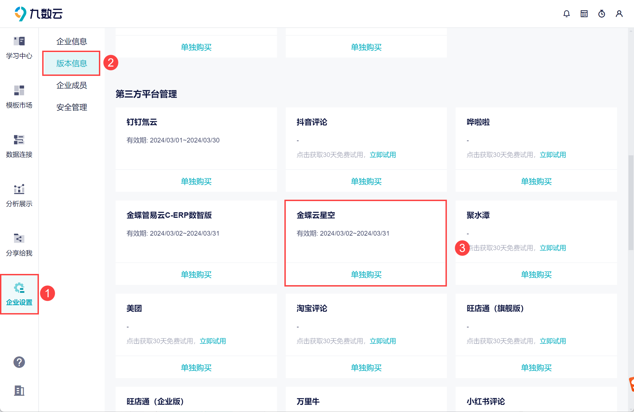Open 企业成员 menu item

pos(72,85)
